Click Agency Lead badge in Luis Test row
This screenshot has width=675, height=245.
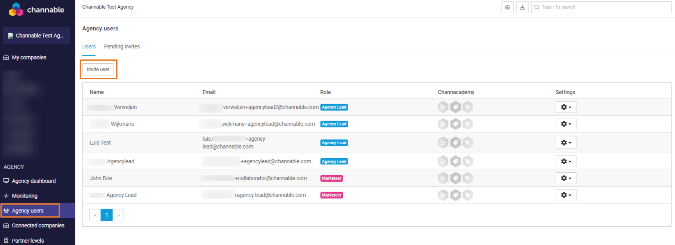[334, 143]
